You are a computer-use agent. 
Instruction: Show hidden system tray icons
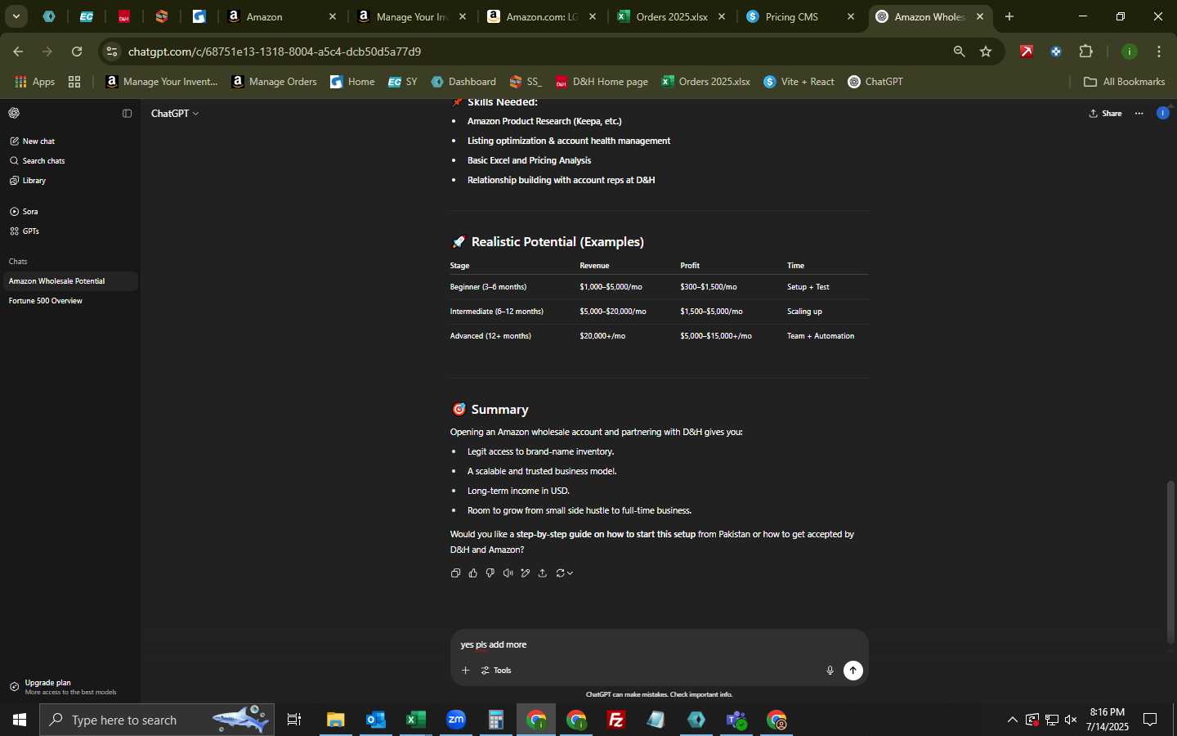(1012, 720)
